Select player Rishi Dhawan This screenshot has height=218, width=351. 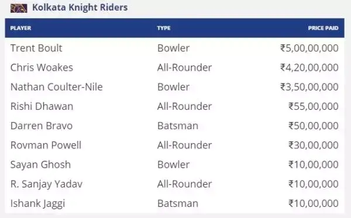tap(42, 106)
